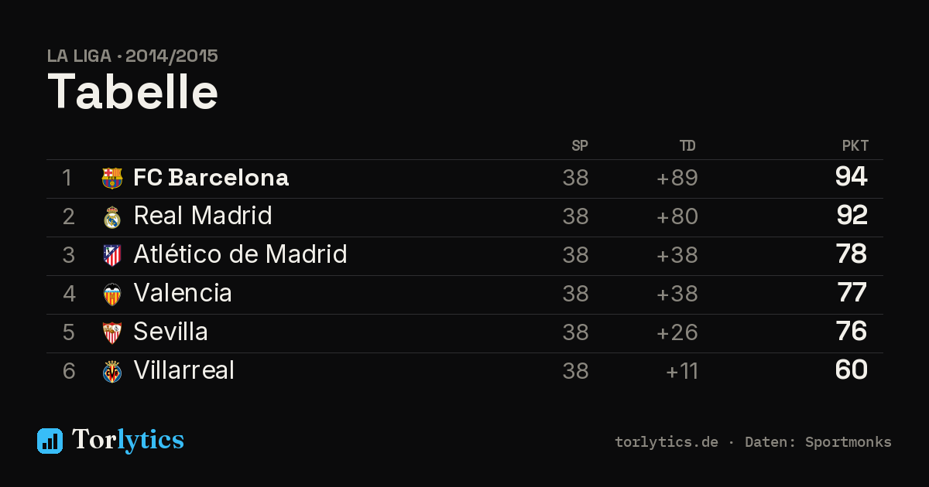Select the Real Madrid team name
The image size is (929, 487).
point(202,216)
